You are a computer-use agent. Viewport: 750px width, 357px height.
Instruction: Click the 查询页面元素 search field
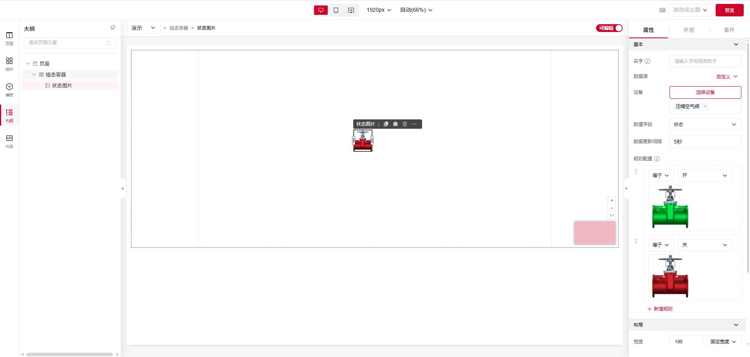(x=66, y=43)
